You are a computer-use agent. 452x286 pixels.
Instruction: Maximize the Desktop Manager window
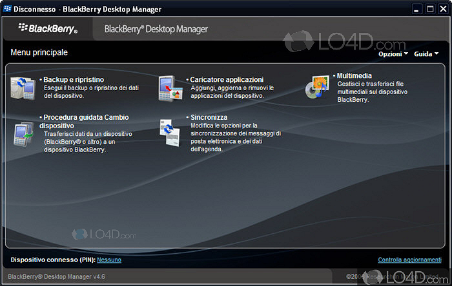click(430, 9)
